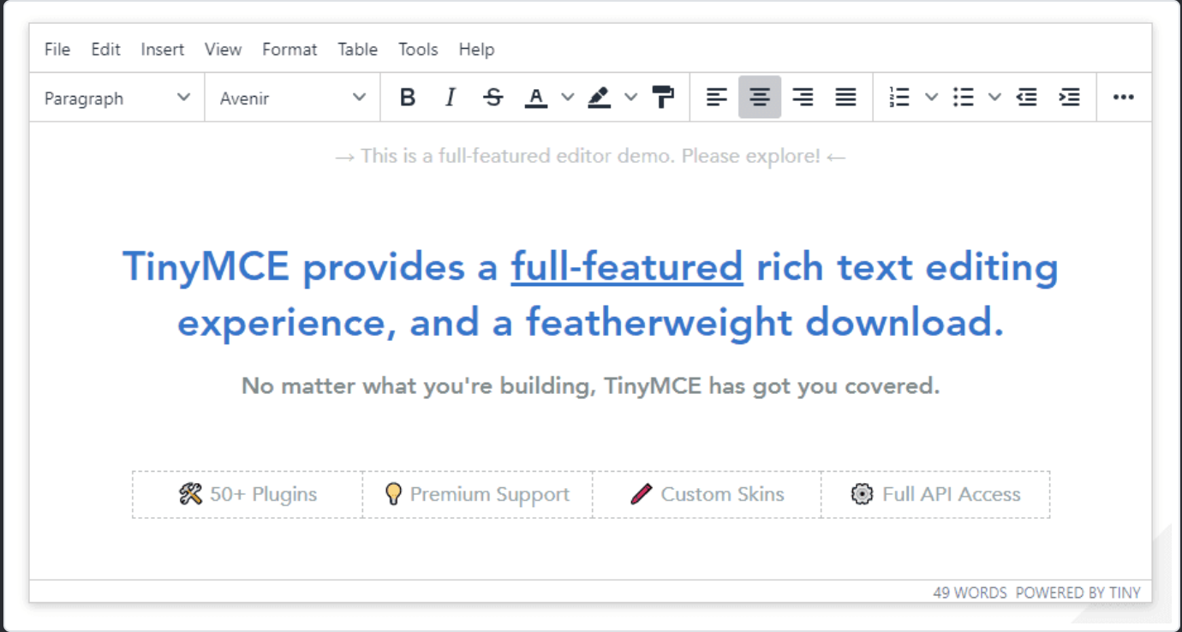Viewport: 1182px width, 632px height.
Task: Click the gear emoji beside Full API Access
Action: coord(862,494)
